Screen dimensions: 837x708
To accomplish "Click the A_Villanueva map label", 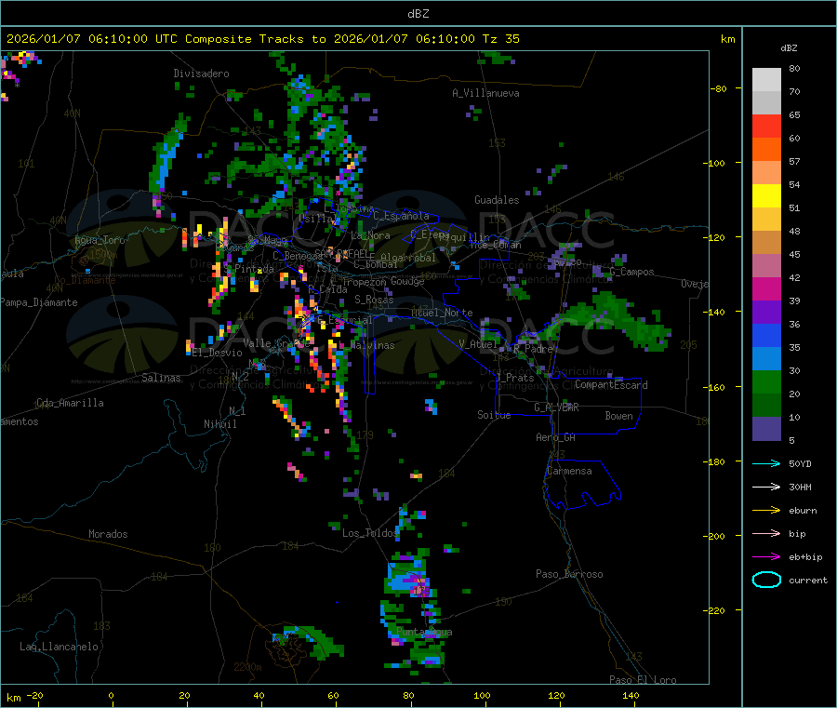I will click(485, 93).
